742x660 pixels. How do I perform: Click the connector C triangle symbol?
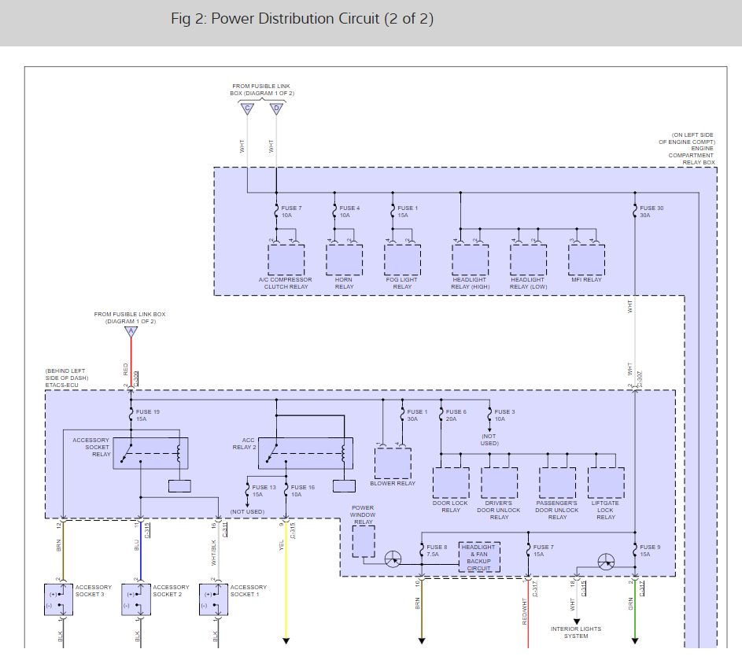click(x=247, y=109)
